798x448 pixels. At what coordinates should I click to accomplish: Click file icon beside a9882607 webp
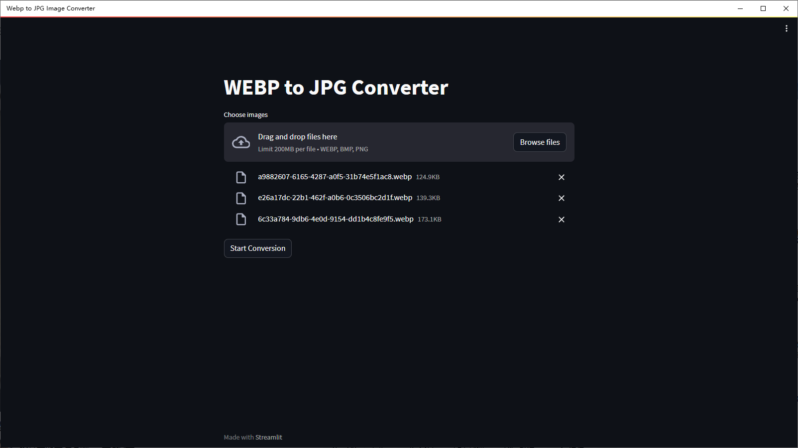[x=241, y=177]
